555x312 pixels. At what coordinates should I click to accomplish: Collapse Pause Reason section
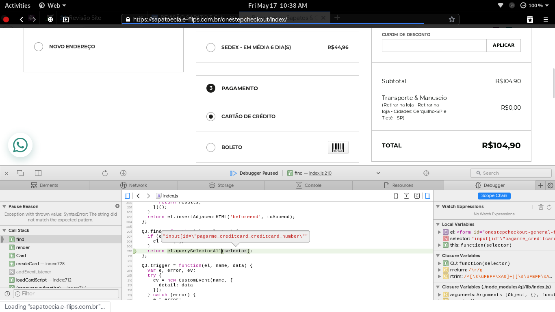(4, 206)
